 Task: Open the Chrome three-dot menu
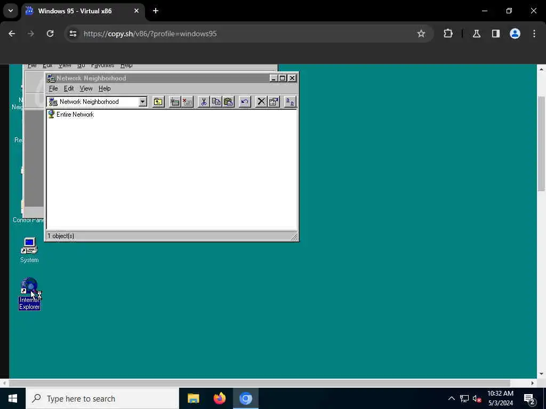click(x=534, y=34)
